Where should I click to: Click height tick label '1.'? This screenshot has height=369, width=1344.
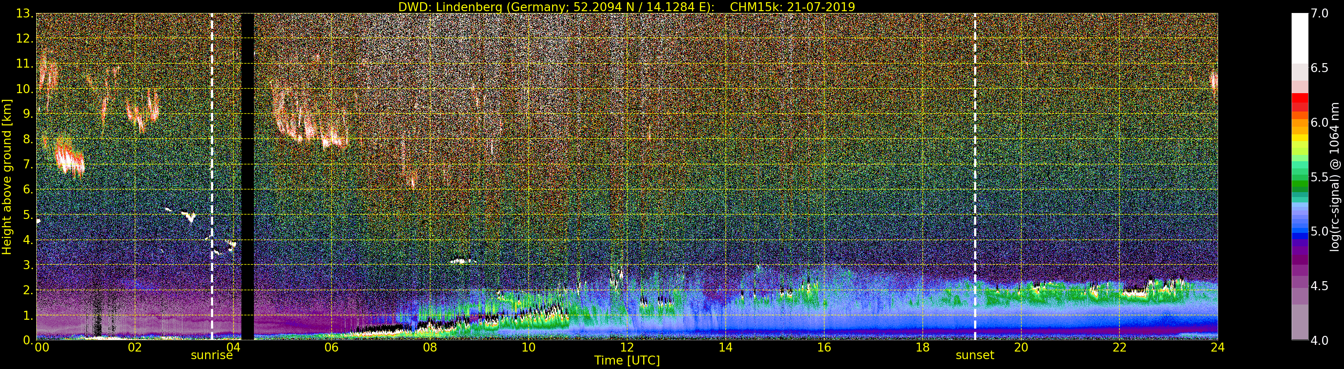(x=28, y=315)
